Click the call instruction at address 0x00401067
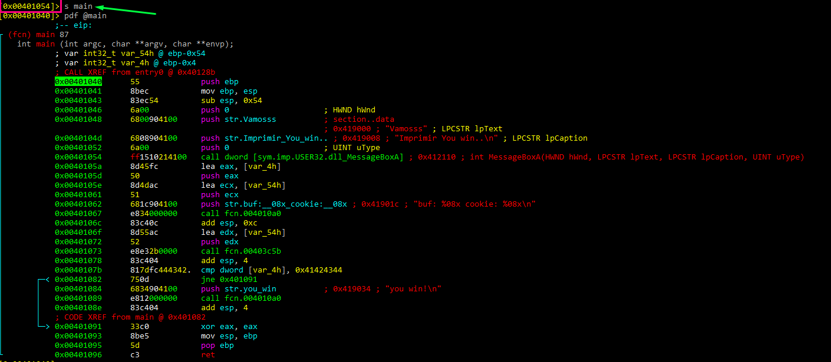831x362 pixels. 241,213
